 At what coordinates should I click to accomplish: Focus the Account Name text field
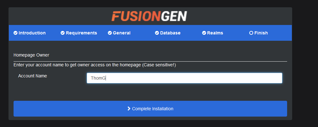coord(184,78)
